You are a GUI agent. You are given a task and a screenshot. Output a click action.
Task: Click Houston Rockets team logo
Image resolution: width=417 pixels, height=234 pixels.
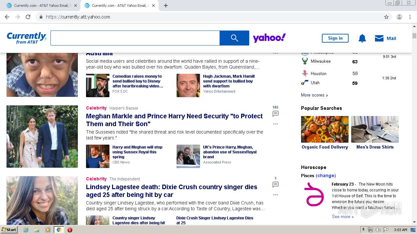coord(305,73)
